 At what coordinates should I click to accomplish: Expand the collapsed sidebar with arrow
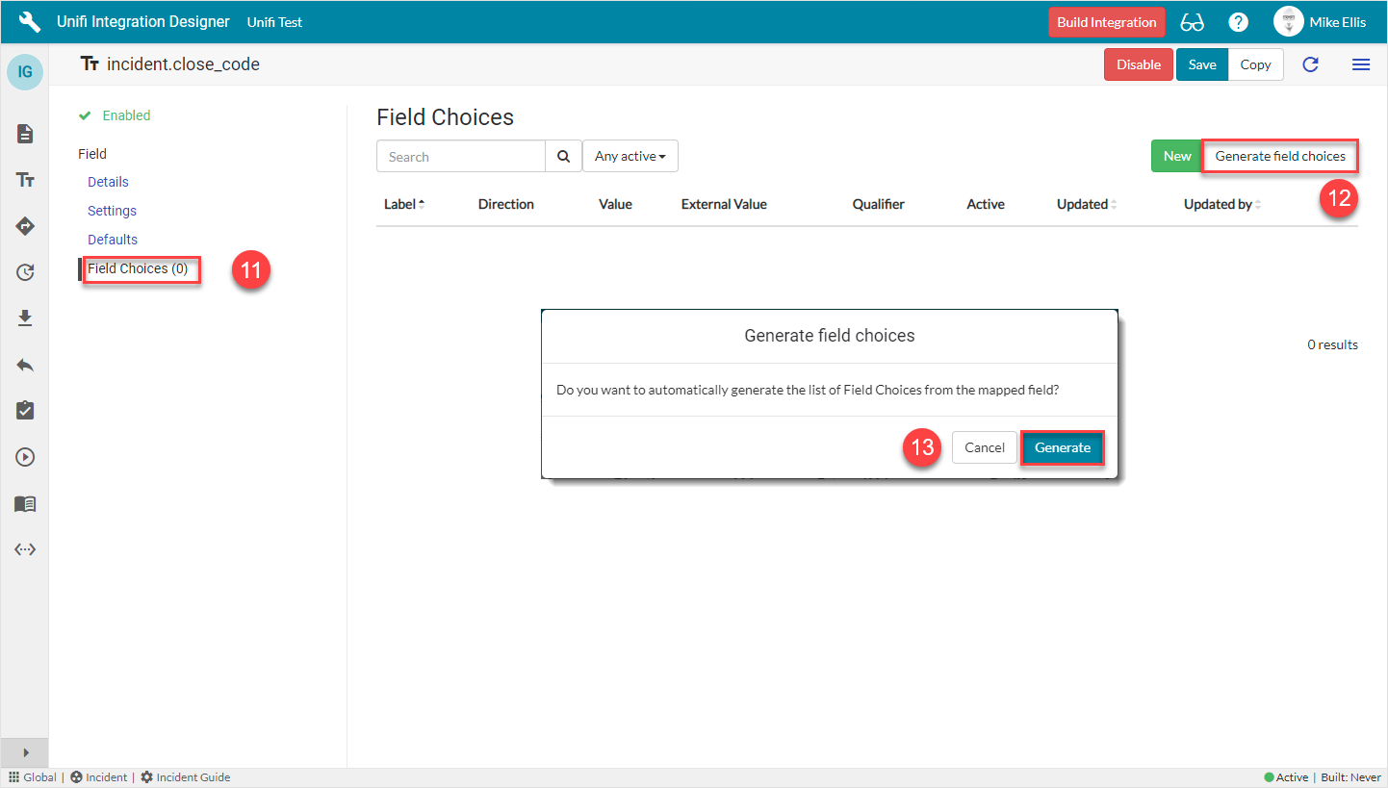point(25,752)
